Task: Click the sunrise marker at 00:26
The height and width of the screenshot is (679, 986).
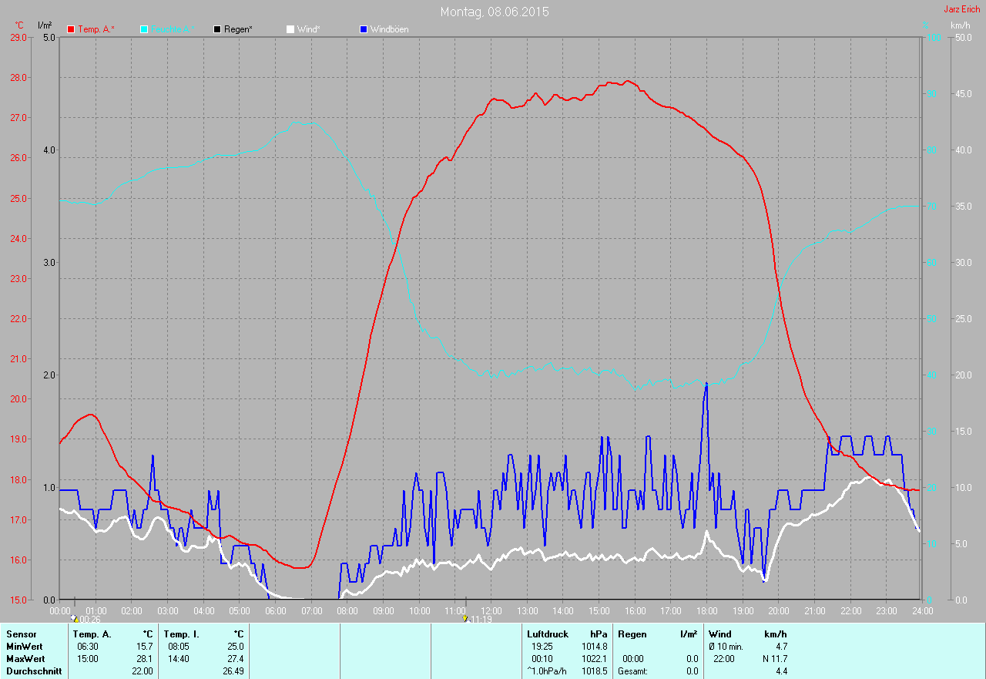Action: [75, 618]
